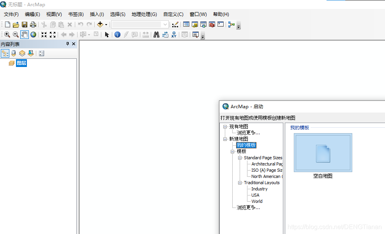The image size is (385, 234).
Task: Open the ModelBuilder icon
Action: [231, 25]
